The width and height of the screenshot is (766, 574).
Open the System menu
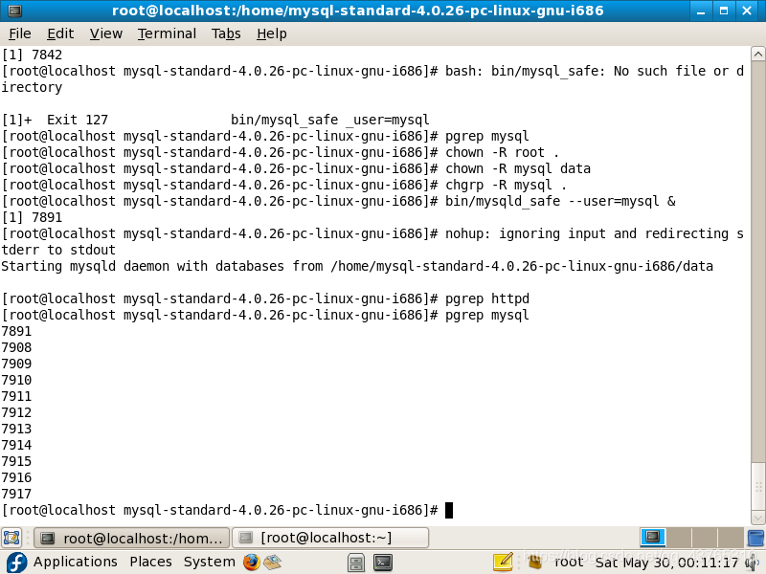click(209, 562)
